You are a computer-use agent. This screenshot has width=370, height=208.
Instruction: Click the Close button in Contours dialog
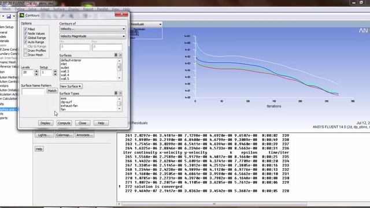[x=82, y=123]
